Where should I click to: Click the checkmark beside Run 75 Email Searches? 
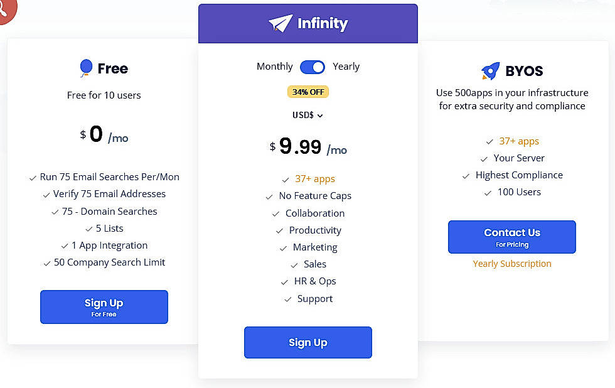(x=33, y=178)
